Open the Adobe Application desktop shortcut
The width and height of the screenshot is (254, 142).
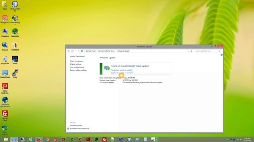click(x=5, y=88)
